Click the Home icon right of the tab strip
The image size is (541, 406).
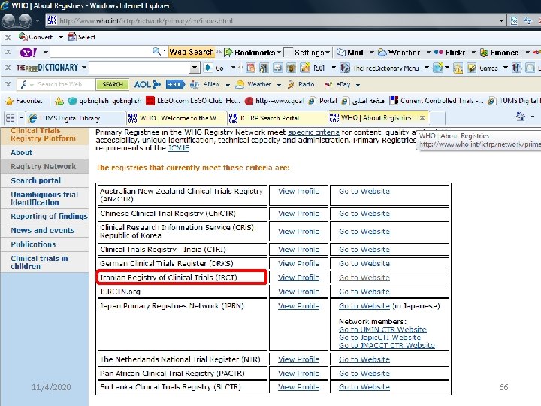(520, 117)
